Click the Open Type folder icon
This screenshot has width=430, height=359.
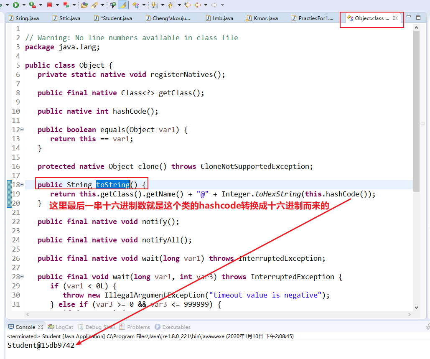[x=84, y=5]
